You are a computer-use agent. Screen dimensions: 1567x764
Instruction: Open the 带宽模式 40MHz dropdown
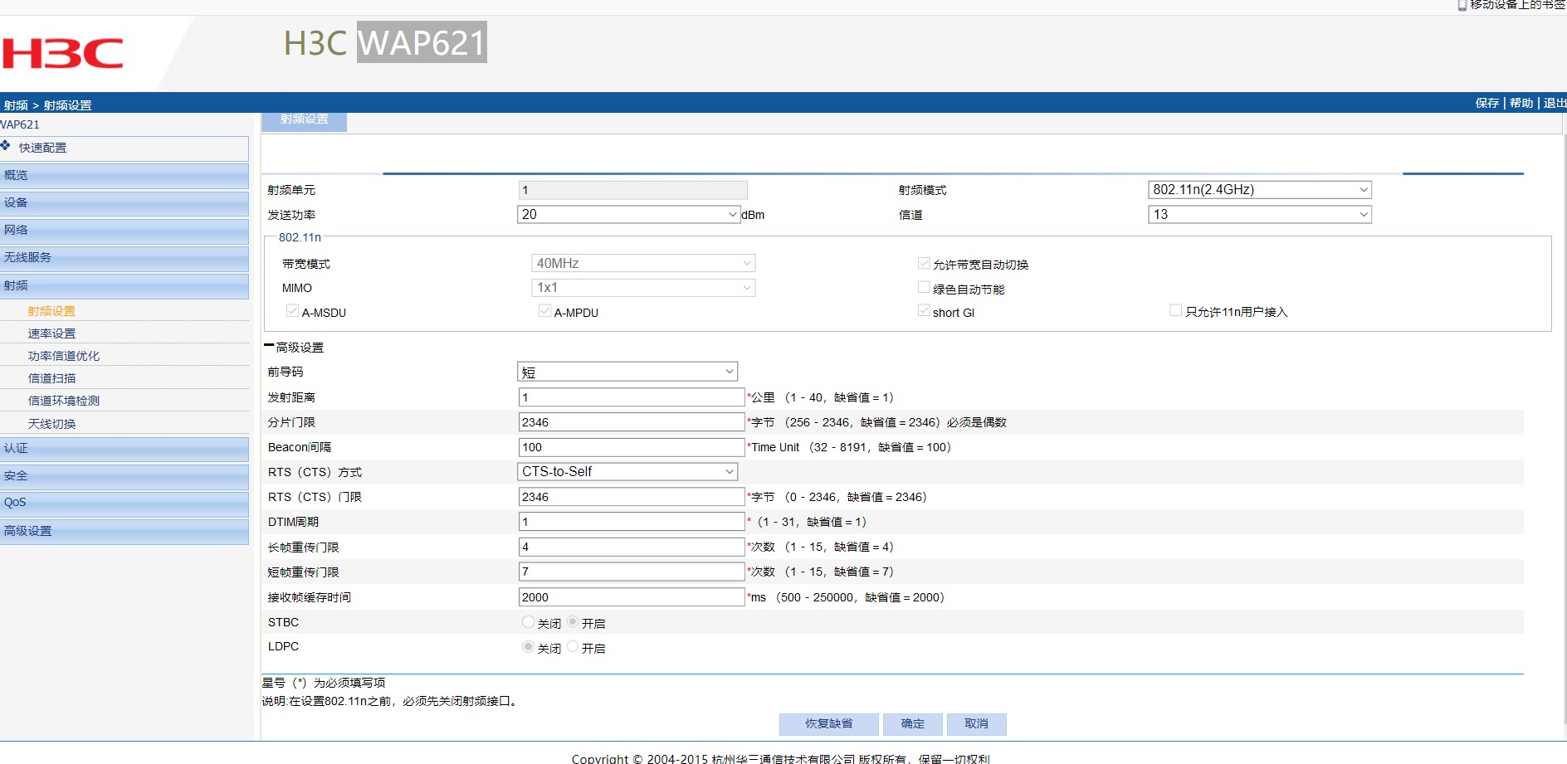coord(643,263)
